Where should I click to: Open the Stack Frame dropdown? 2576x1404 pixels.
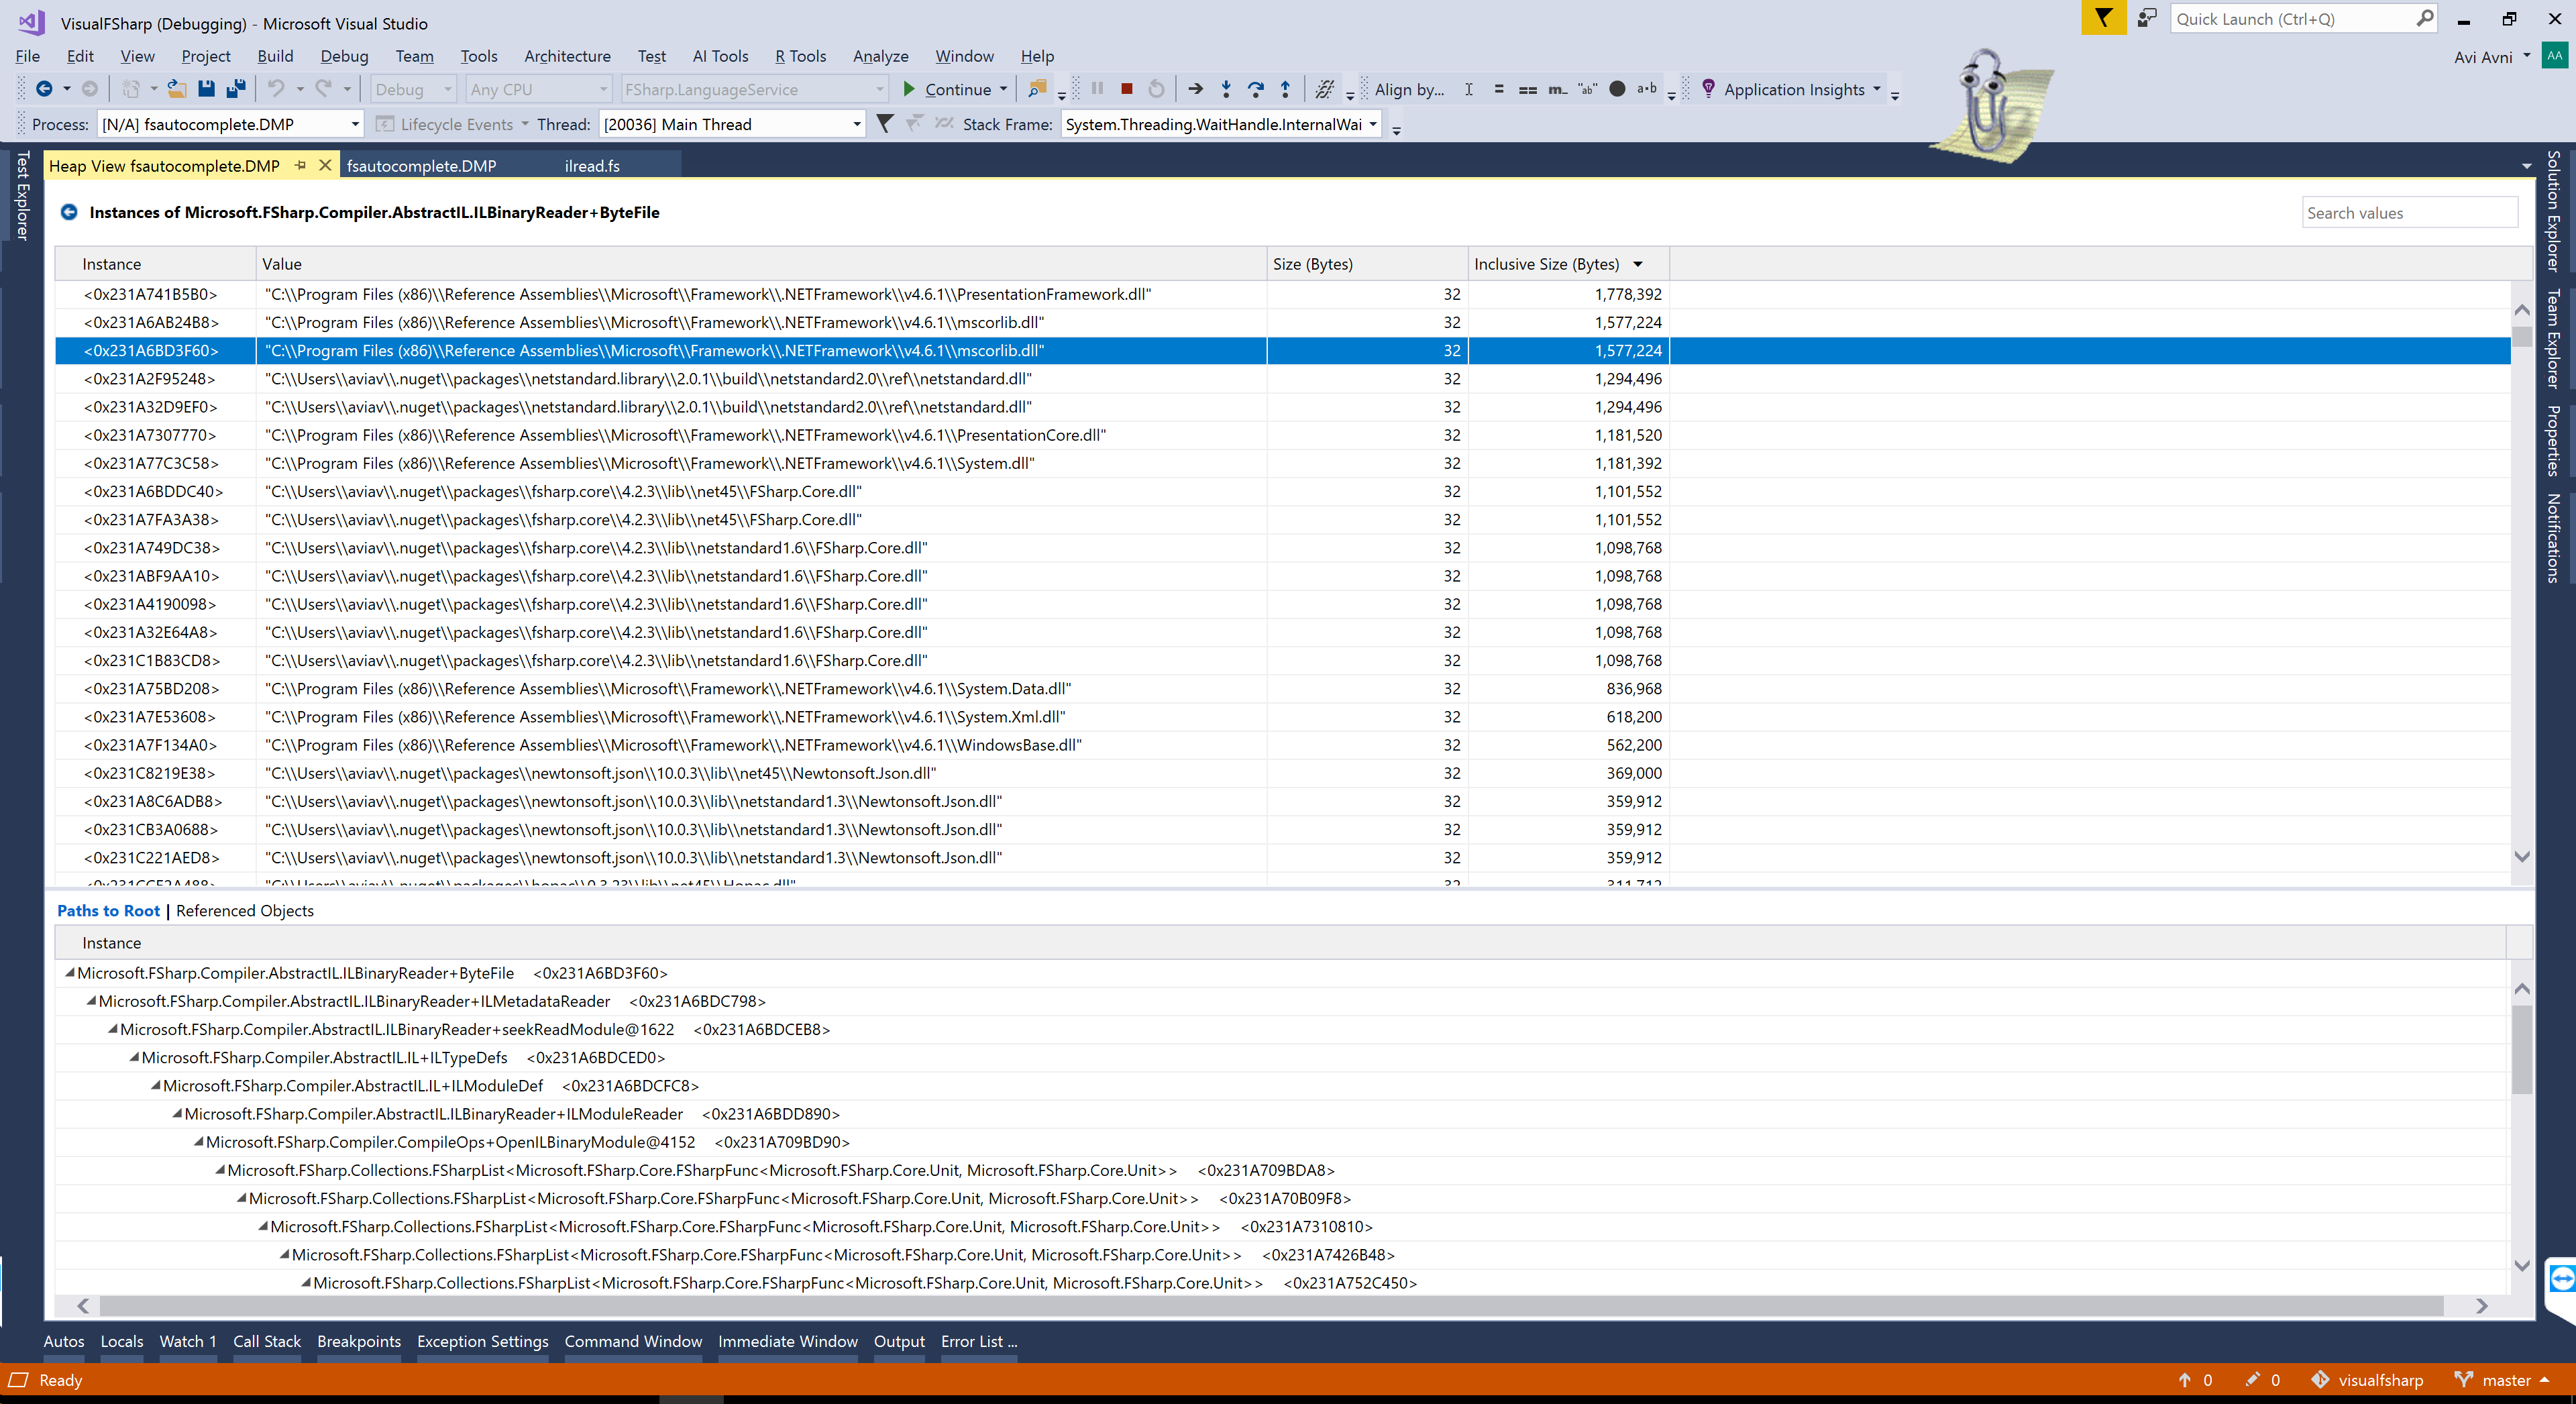coord(1373,124)
